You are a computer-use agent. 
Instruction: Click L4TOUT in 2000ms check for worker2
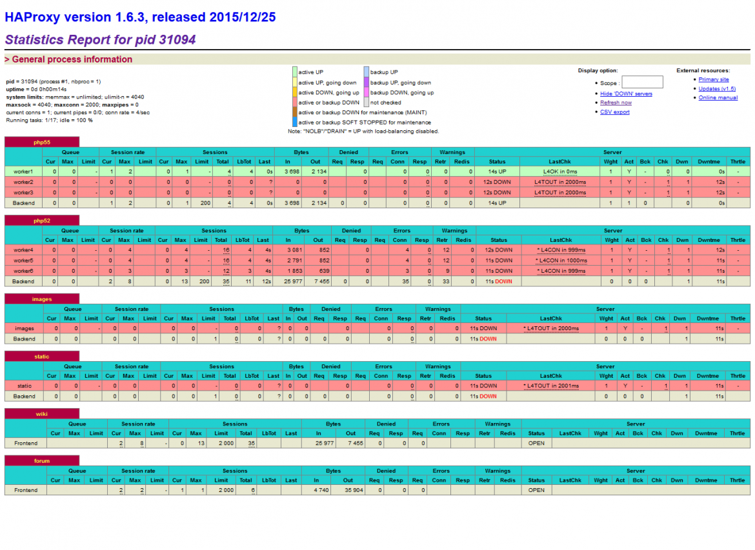pos(560,182)
